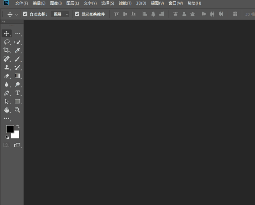Align vertical centers in options bar
Screen dimensions: 255x205
coord(125,14)
